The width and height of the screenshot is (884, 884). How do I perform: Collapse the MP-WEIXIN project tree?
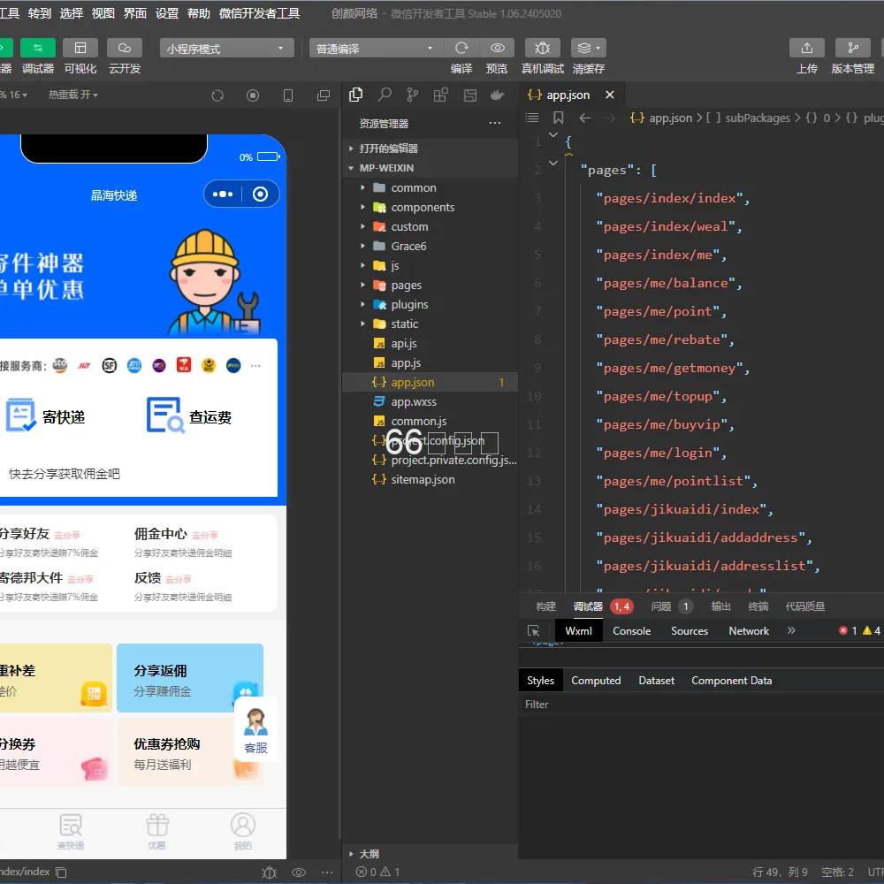(x=350, y=168)
